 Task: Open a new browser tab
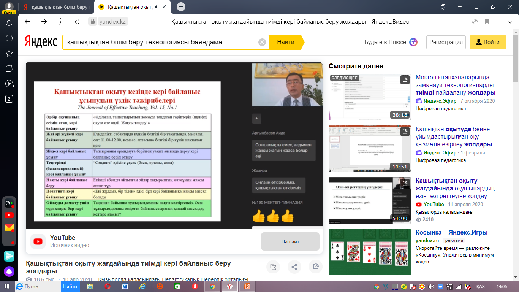[181, 7]
